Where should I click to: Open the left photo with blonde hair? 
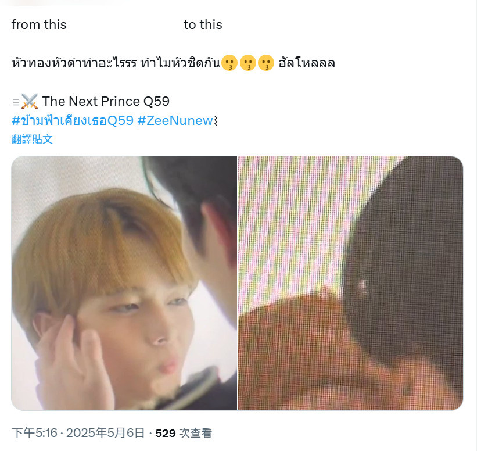[x=124, y=283]
